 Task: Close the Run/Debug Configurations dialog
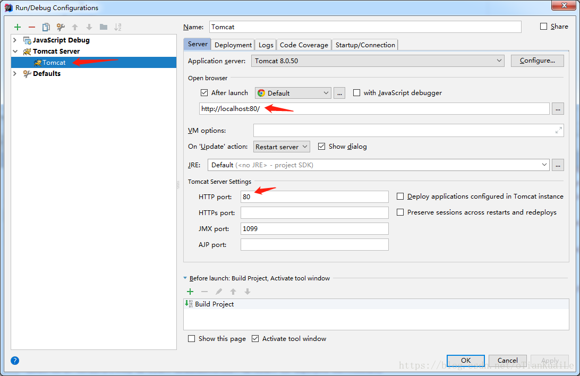pos(564,5)
